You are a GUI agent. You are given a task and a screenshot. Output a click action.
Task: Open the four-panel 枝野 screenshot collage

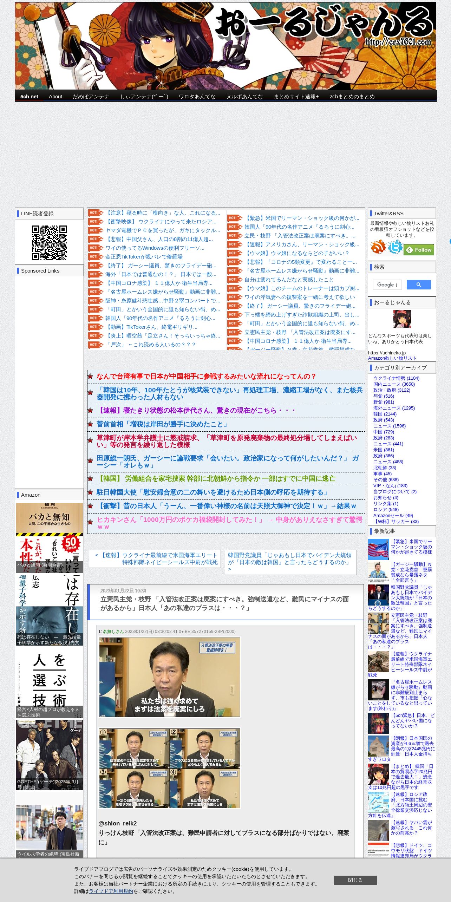click(170, 769)
